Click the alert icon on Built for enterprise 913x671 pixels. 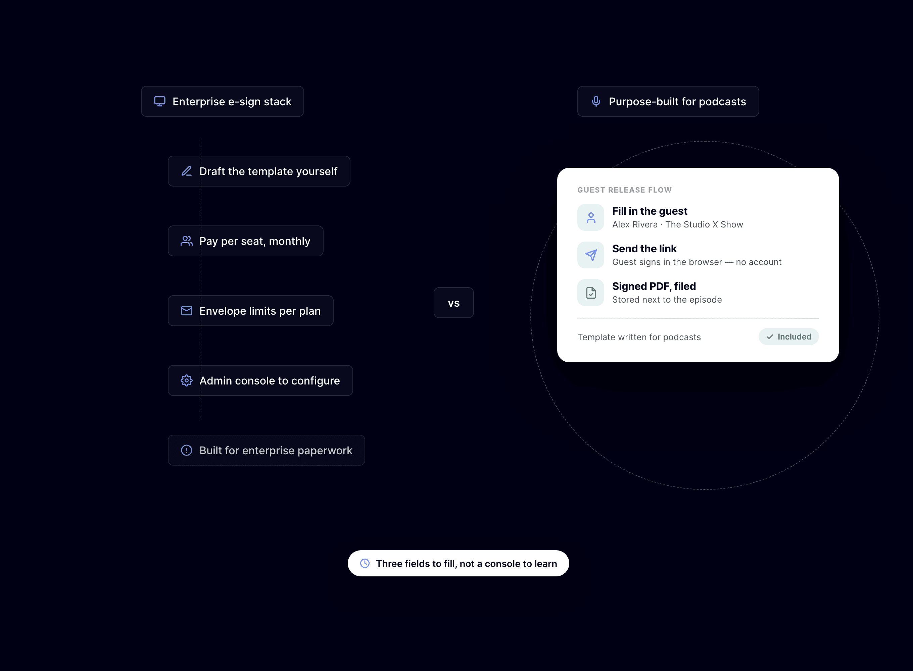pos(187,451)
